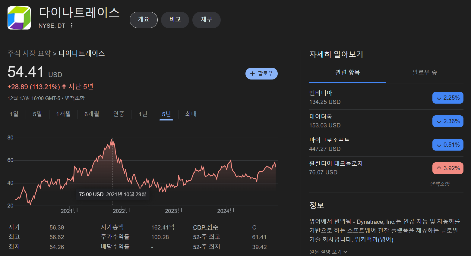Follow the stock with 팔로우 button
The height and width of the screenshot is (256, 471).
coord(261,73)
